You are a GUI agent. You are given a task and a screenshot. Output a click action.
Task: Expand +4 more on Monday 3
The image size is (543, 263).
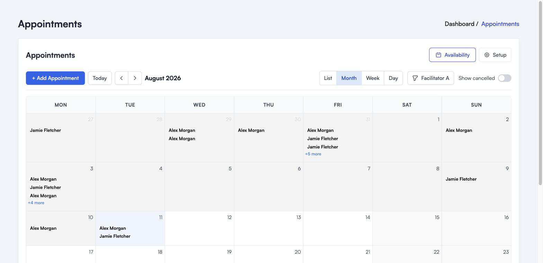[36, 203]
